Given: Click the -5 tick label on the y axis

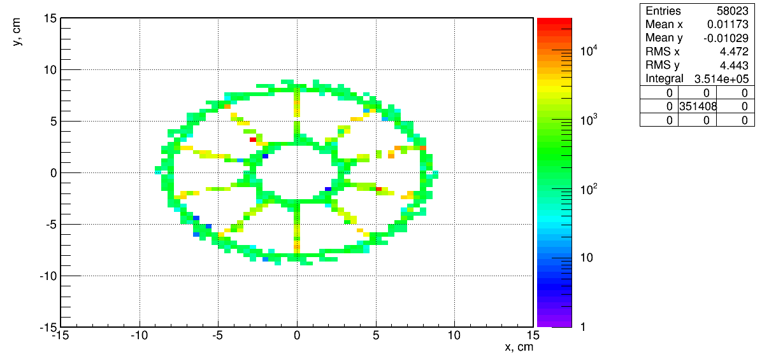Looking at the screenshot, I should click(x=52, y=224).
